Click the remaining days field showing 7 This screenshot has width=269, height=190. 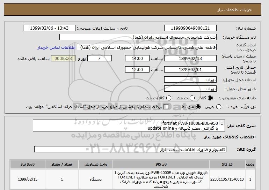click(x=100, y=58)
